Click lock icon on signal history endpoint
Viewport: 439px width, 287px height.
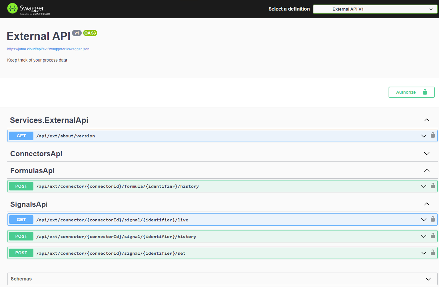coord(433,236)
